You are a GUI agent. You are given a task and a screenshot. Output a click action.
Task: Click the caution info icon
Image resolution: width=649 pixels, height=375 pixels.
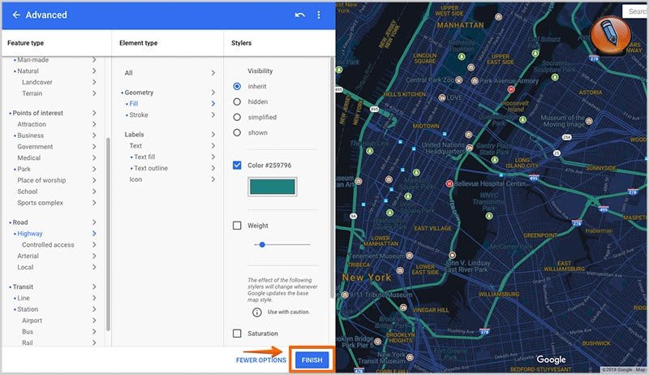tap(256, 312)
